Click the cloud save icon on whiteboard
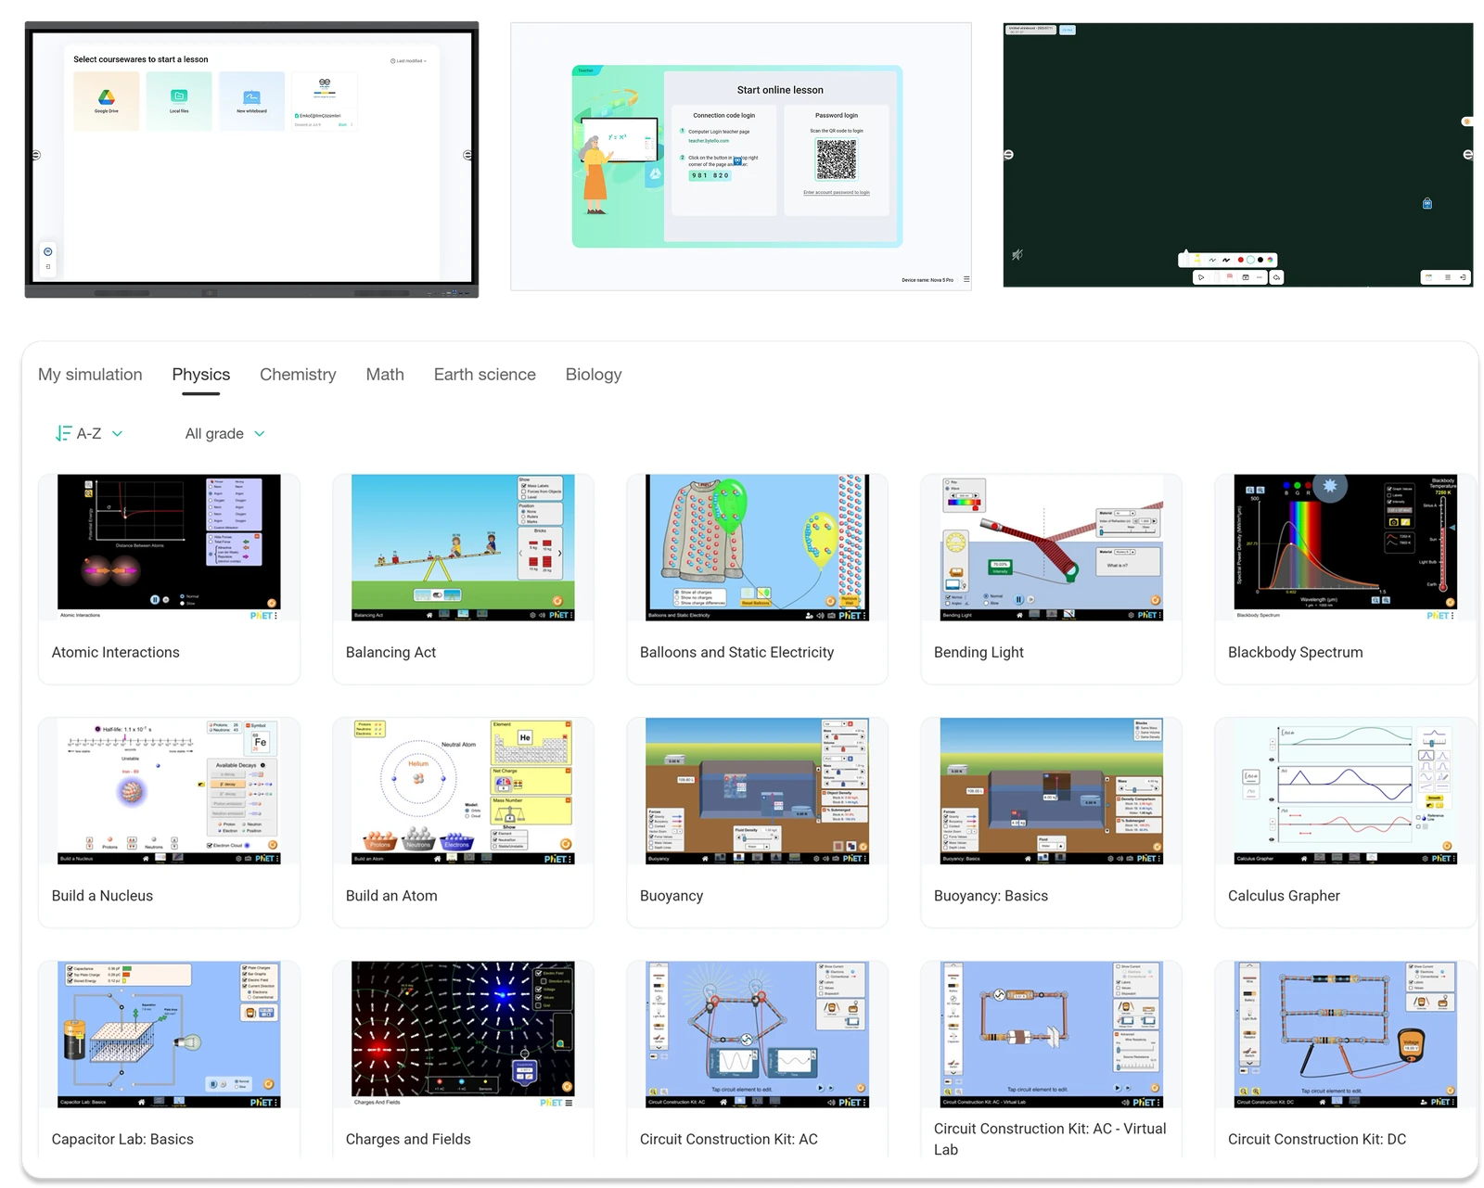Viewport: 1484px width, 1188px height. pyautogui.click(x=1276, y=277)
